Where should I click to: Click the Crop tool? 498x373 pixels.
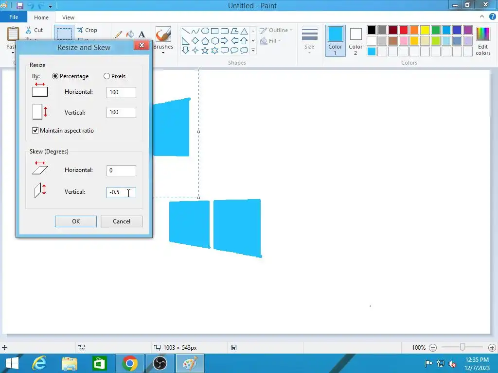87,30
